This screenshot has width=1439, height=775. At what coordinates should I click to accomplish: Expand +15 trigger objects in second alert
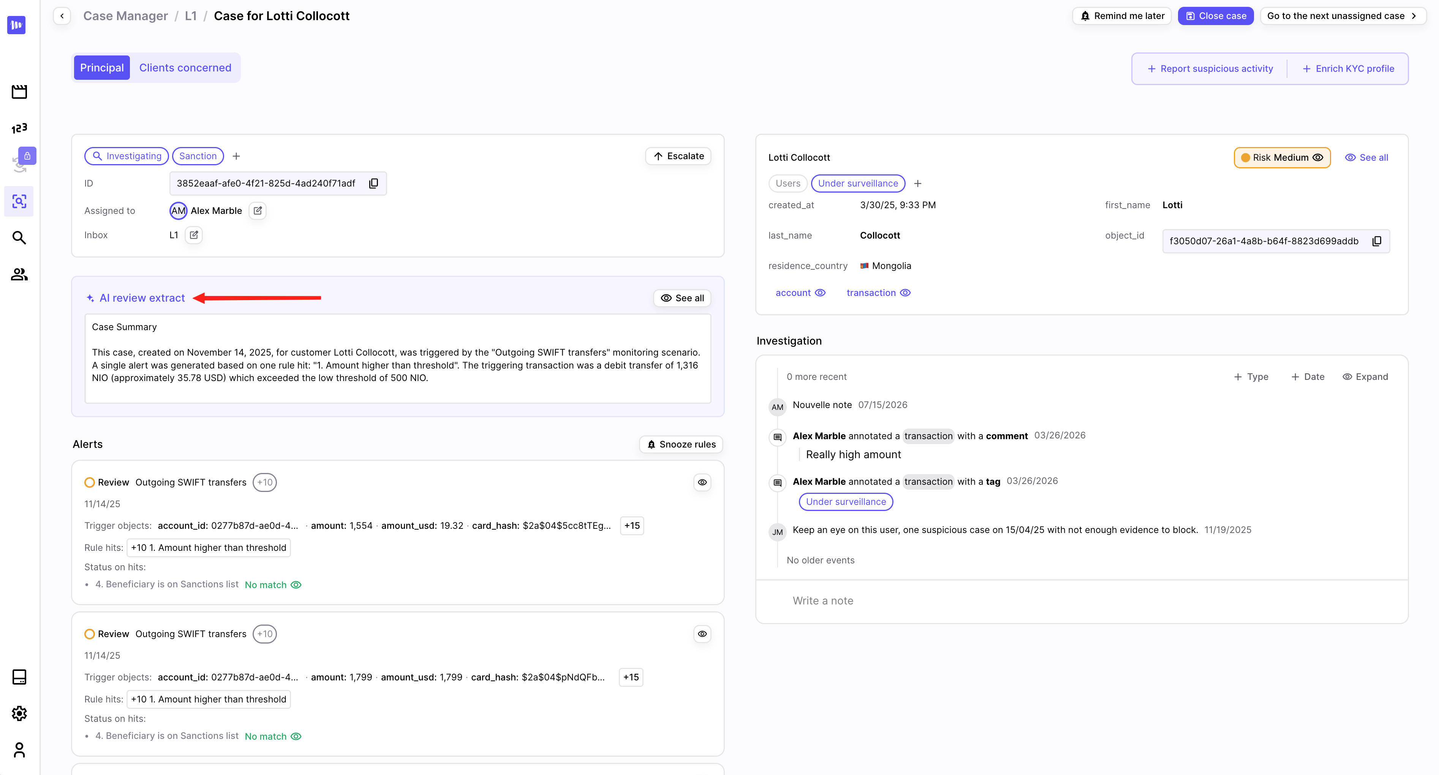[x=631, y=677]
